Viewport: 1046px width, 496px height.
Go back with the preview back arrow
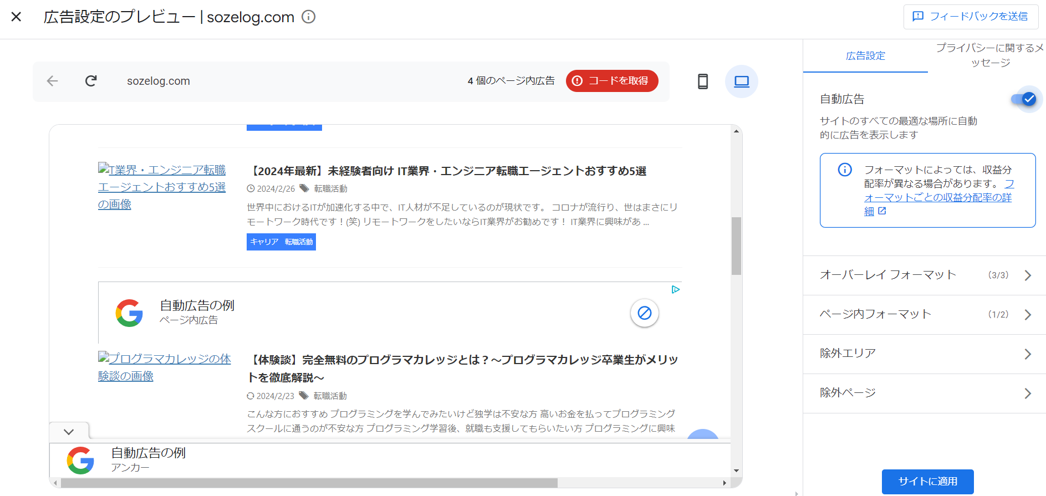tap(52, 81)
